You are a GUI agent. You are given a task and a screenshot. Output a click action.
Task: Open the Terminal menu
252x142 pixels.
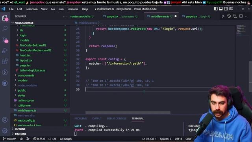point(72,9)
